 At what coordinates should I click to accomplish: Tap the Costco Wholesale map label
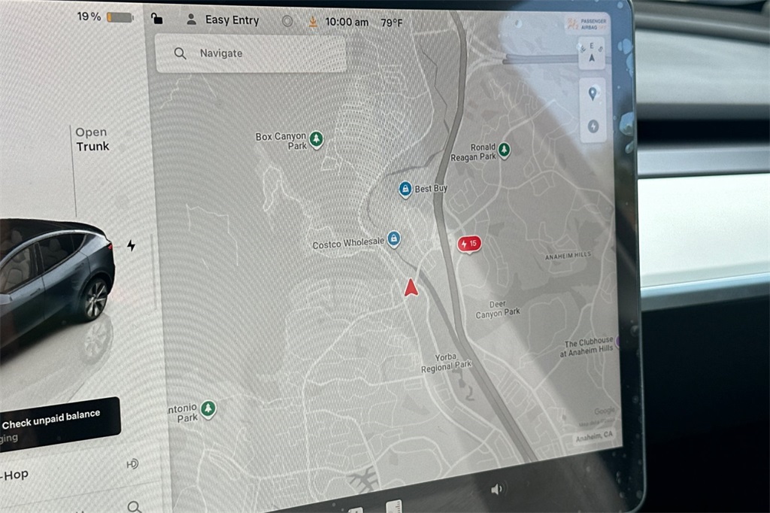pyautogui.click(x=348, y=243)
